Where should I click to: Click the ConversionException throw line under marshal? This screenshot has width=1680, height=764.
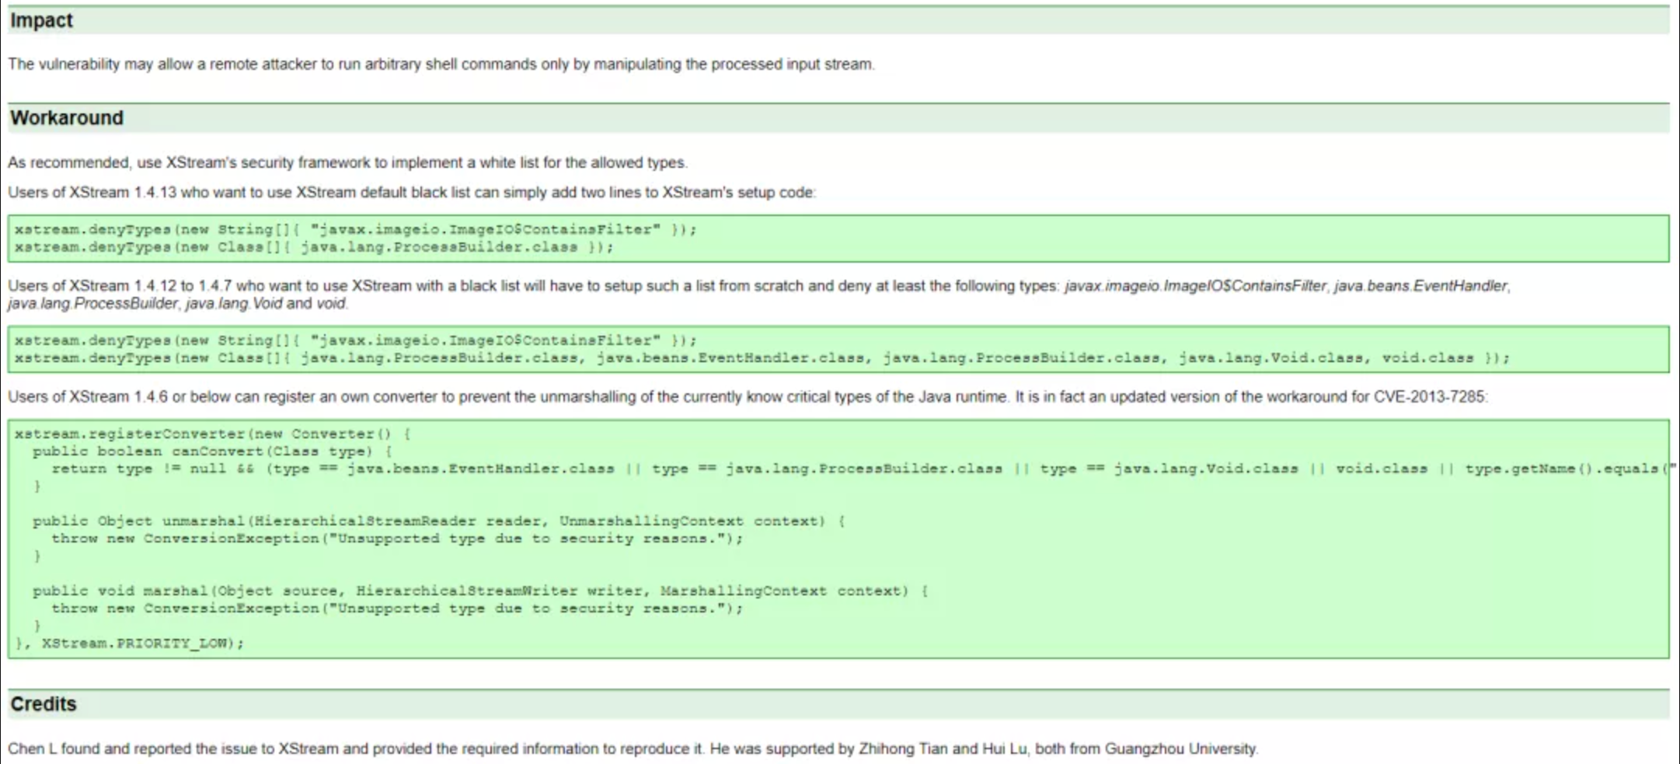[x=397, y=609]
